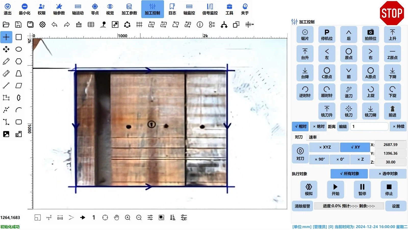Toggle the XY tool setting option
The image size is (408, 230).
point(355,147)
